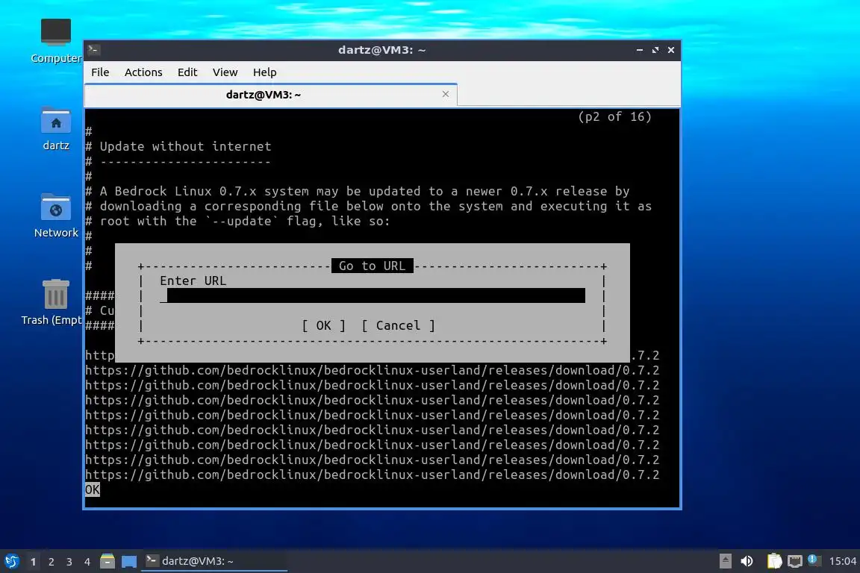Switch to workspace 1
Image resolution: width=860 pixels, height=573 pixels.
(x=34, y=562)
